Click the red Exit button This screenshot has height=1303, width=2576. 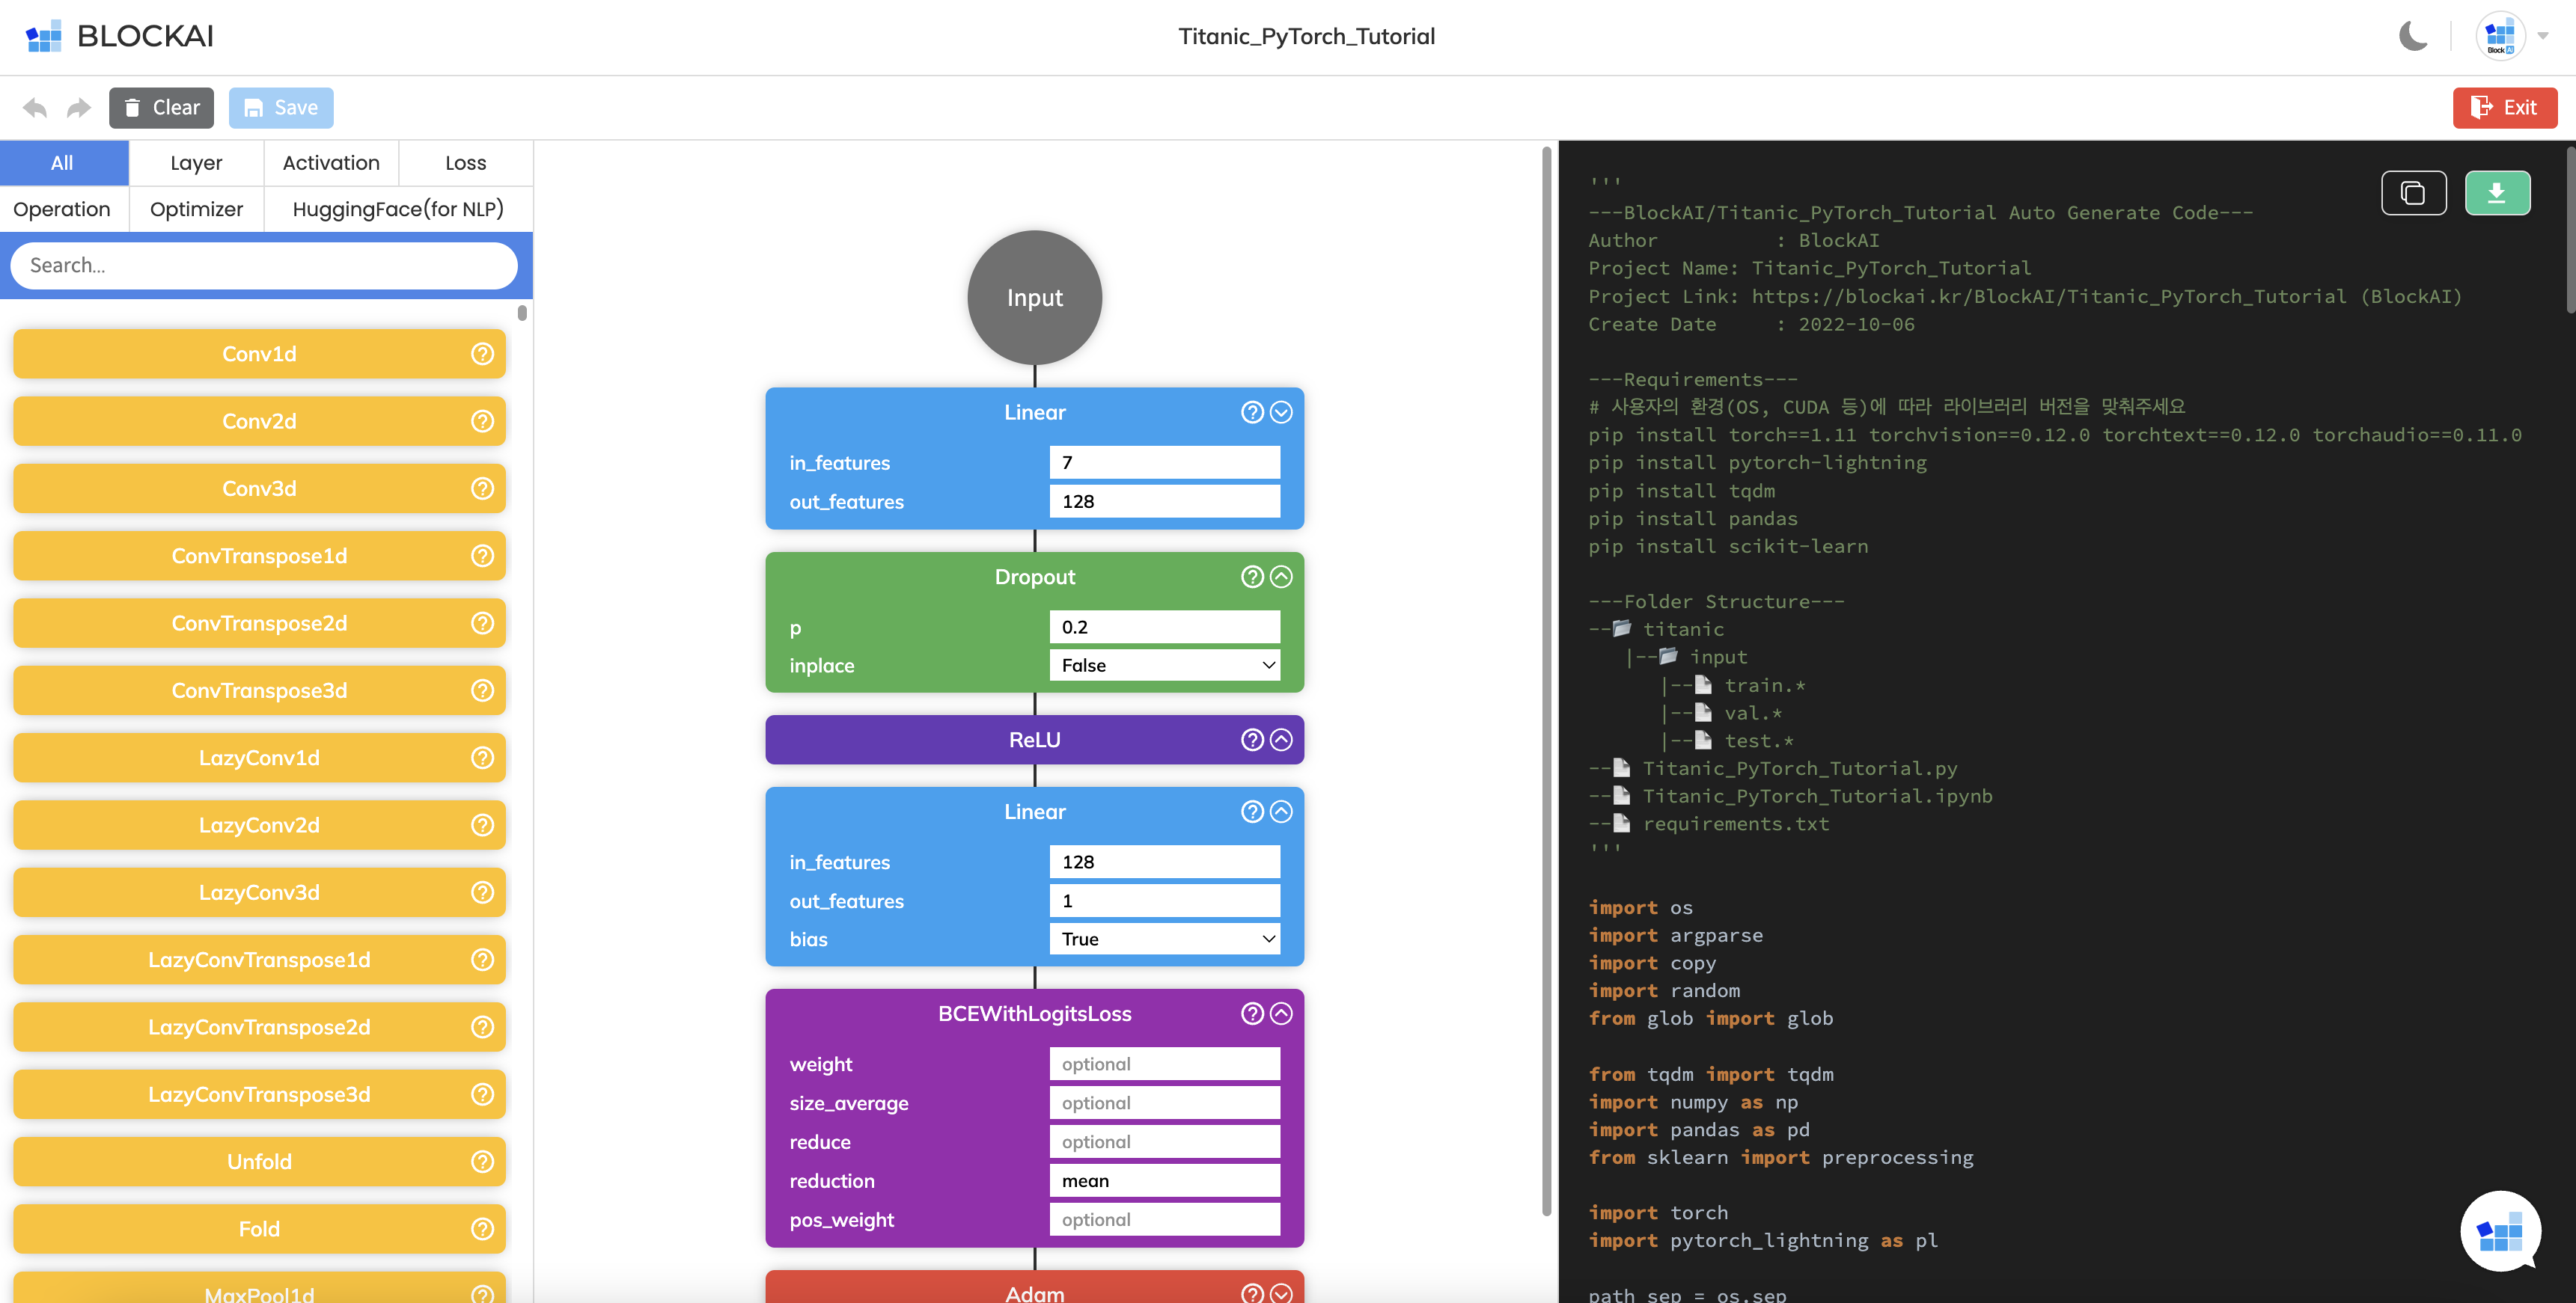point(2504,108)
